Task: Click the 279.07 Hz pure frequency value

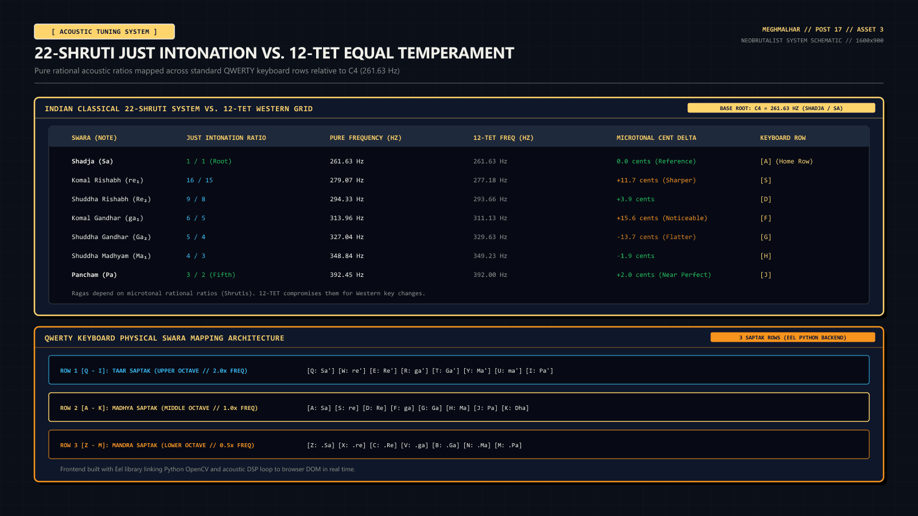Action: (347, 180)
